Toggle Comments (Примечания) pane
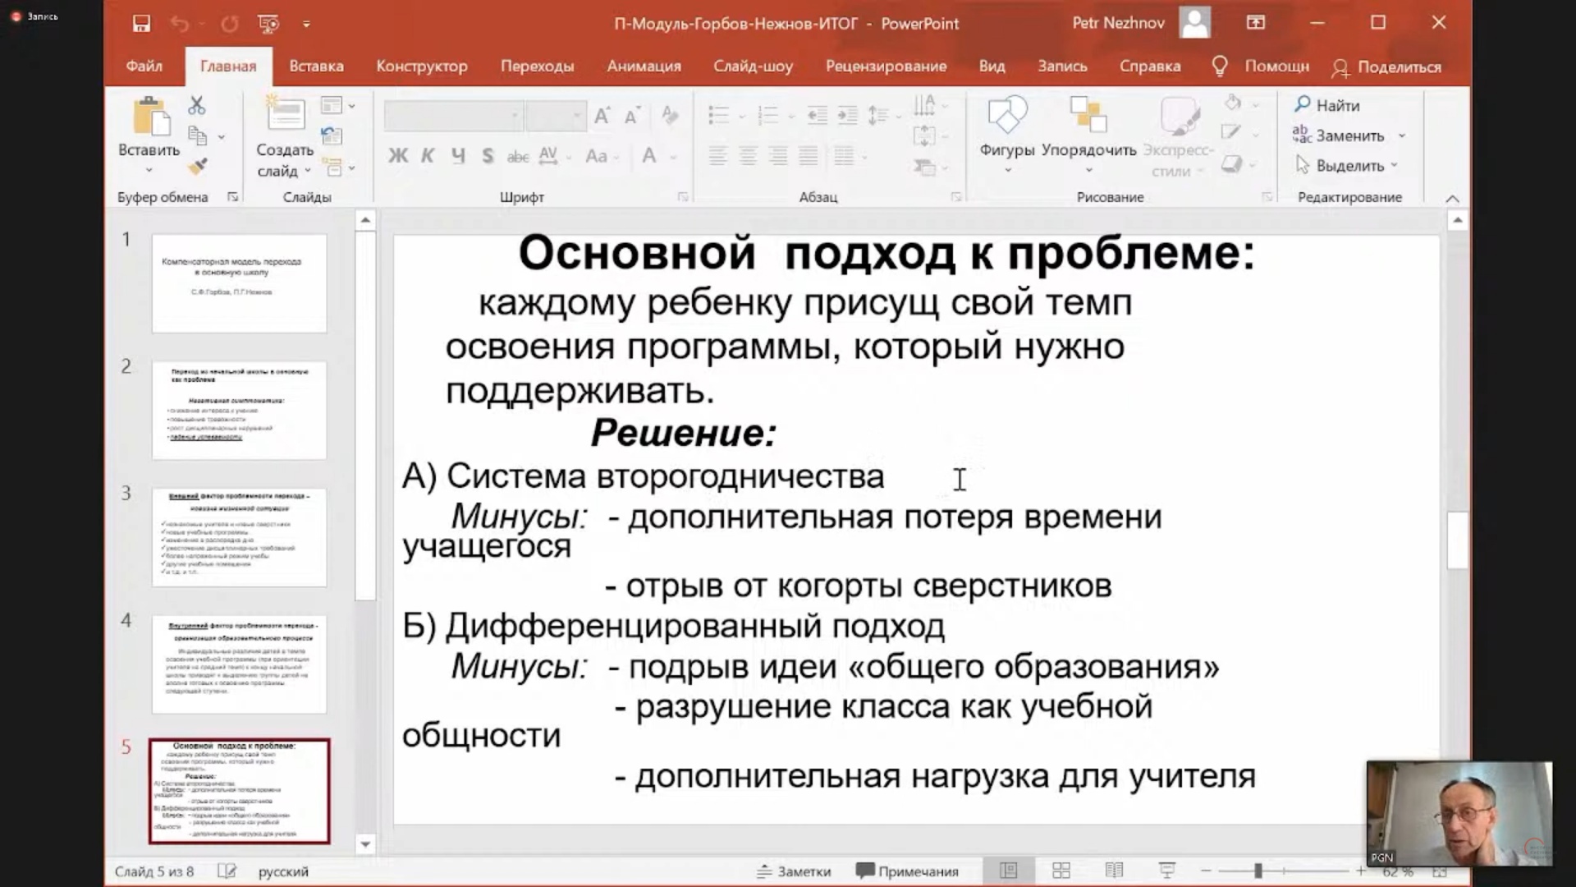1576x887 pixels. 907,871
